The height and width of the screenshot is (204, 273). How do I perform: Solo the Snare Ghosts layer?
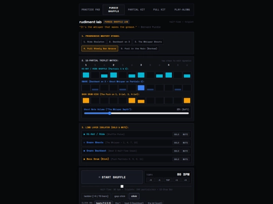click(176, 143)
